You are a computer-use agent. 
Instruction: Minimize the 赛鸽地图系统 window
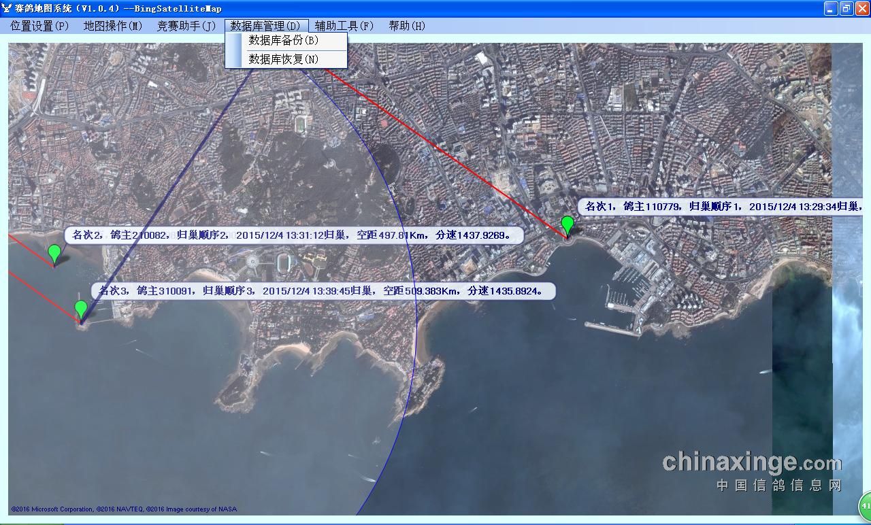831,9
